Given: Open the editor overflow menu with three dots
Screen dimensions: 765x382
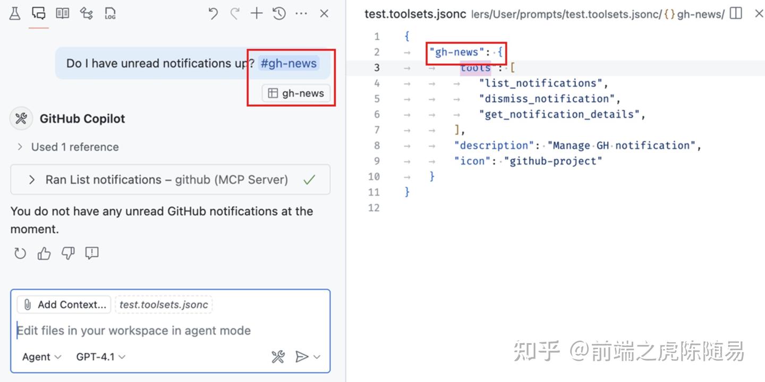Looking at the screenshot, I should click(301, 13).
